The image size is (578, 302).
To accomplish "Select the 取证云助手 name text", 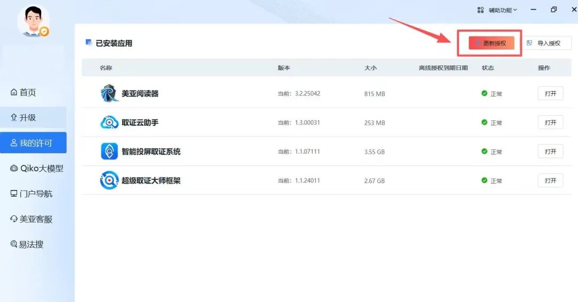I will click(x=140, y=123).
